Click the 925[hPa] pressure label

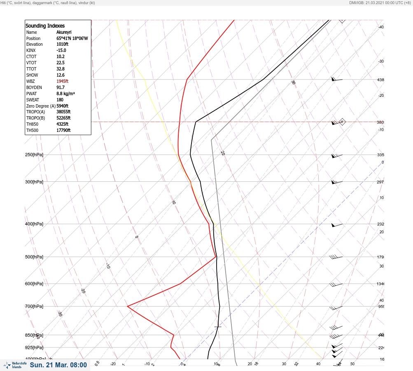[34, 348]
